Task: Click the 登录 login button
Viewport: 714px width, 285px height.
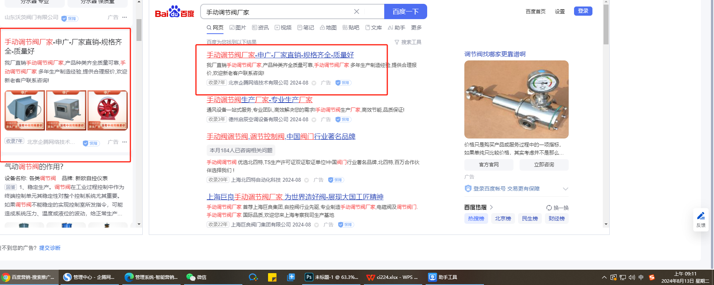Action: point(583,11)
